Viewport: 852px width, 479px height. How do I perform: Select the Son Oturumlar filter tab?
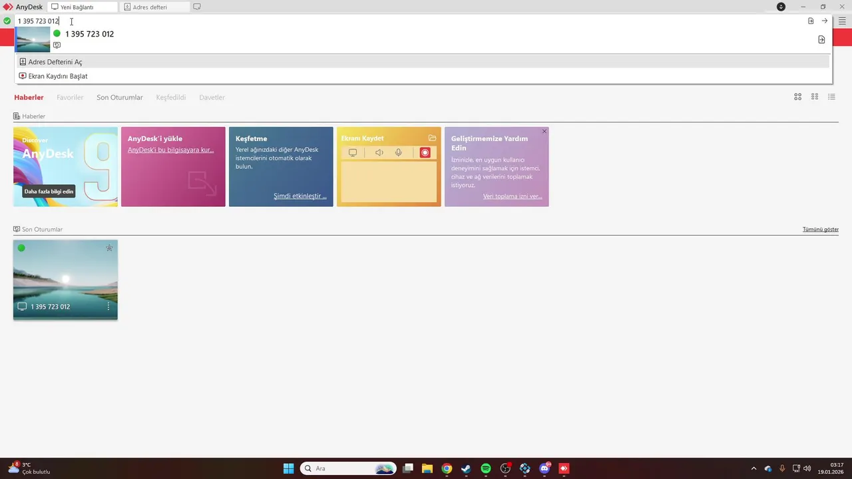120,97
